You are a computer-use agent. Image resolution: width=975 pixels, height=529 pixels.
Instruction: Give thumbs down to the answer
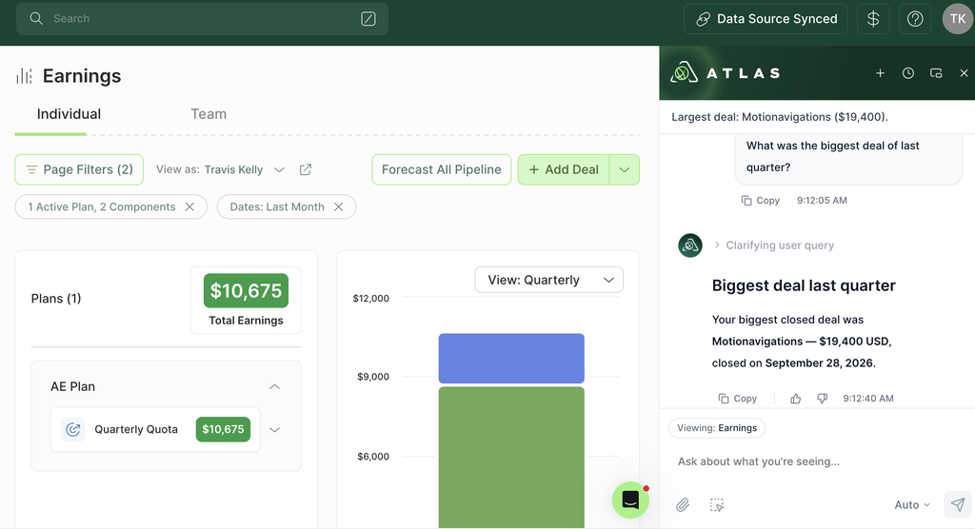point(822,399)
